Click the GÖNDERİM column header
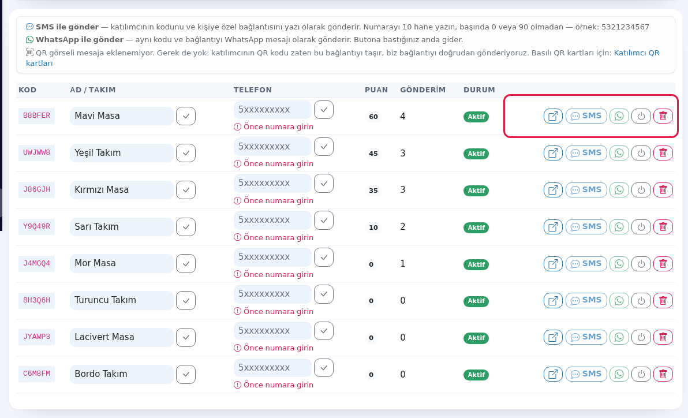688x418 pixels. click(x=422, y=90)
